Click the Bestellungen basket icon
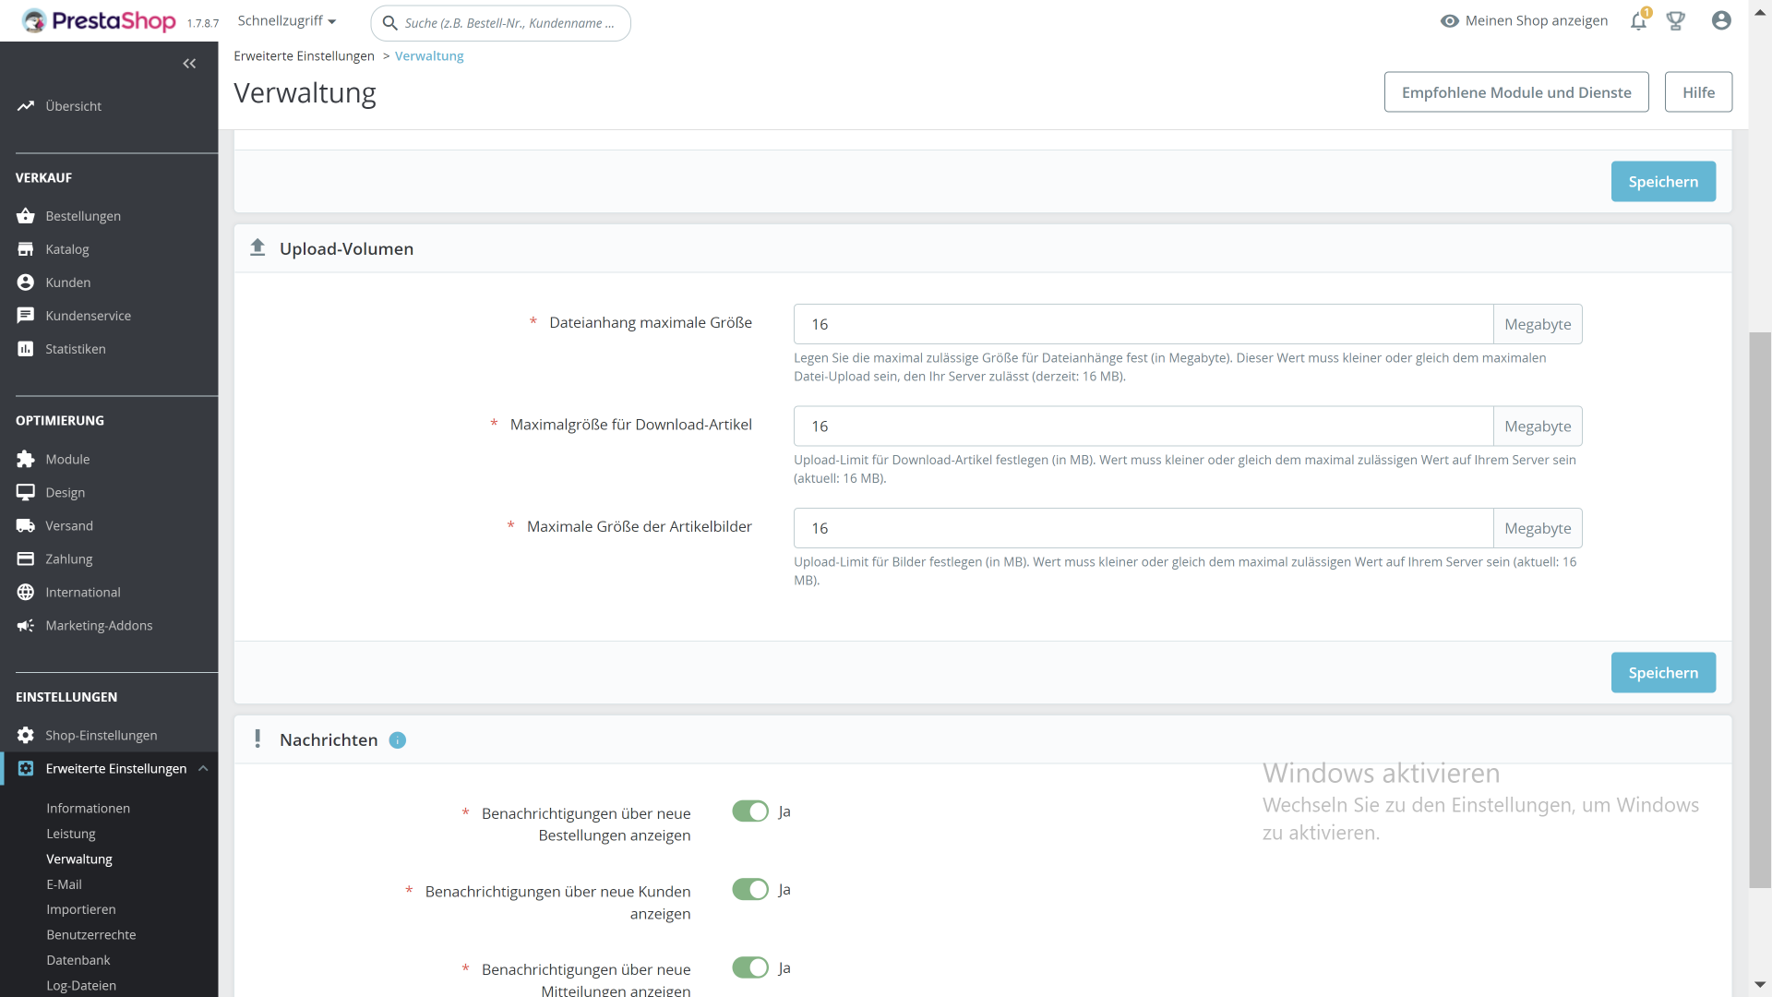 click(26, 216)
